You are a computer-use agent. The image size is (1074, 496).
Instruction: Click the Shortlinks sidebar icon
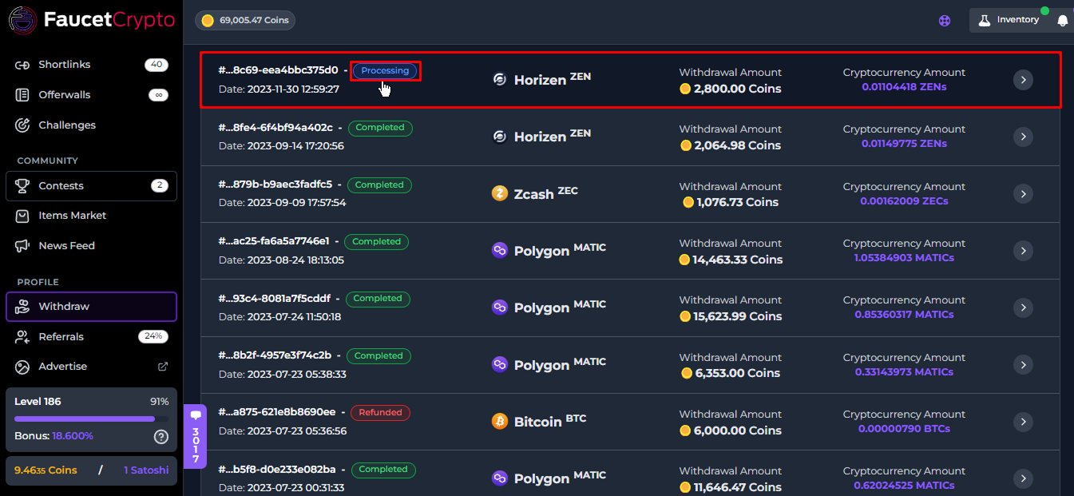click(x=22, y=65)
